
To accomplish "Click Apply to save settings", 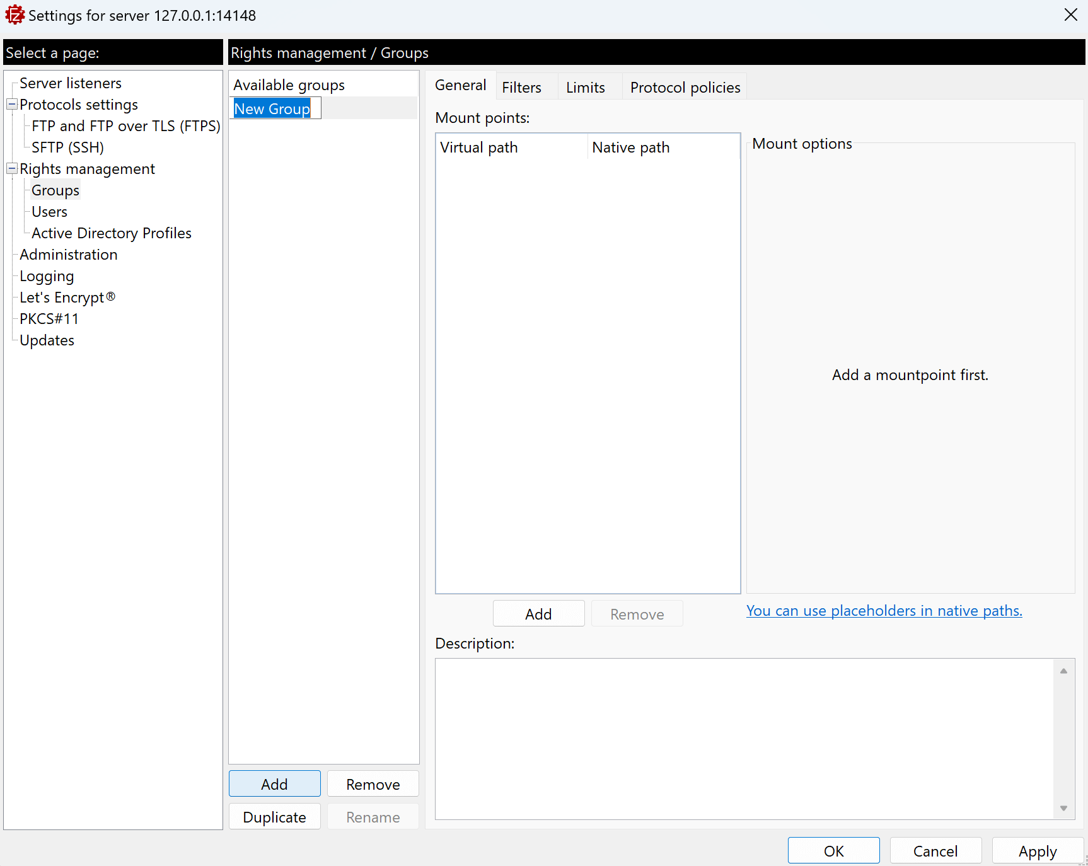I will click(1037, 851).
